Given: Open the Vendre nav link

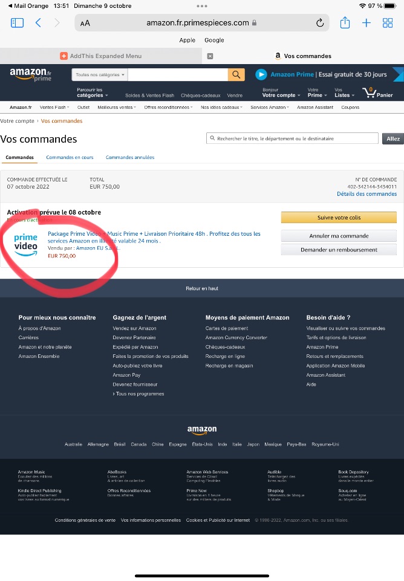Looking at the screenshot, I should coord(235,96).
